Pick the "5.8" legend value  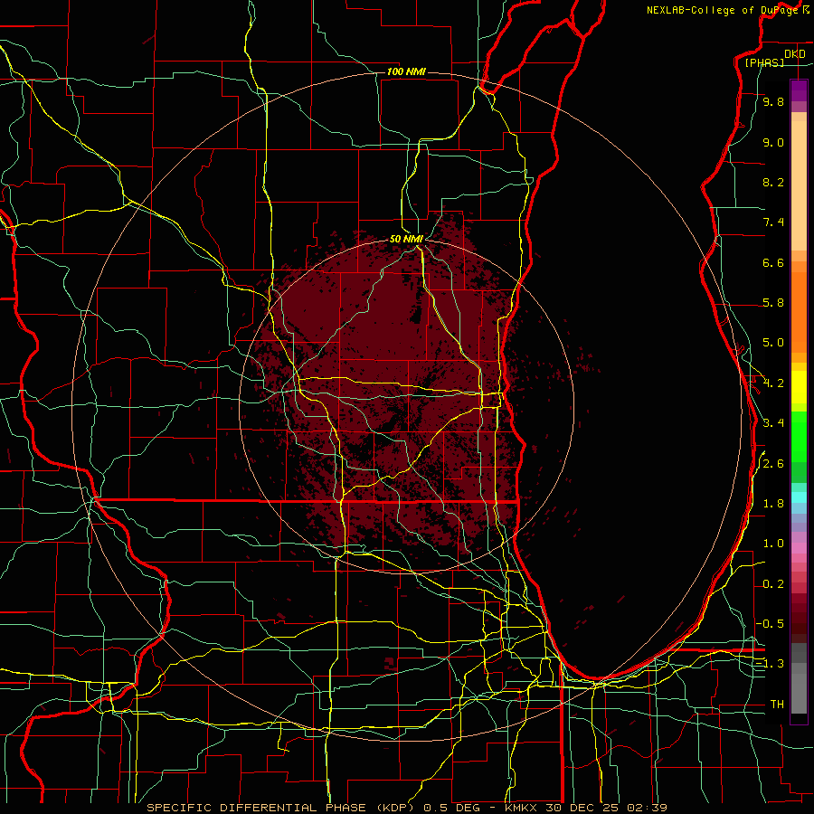[773, 303]
